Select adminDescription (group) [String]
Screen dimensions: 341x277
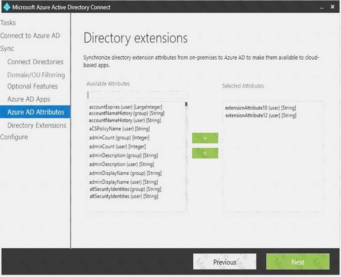(x=124, y=156)
